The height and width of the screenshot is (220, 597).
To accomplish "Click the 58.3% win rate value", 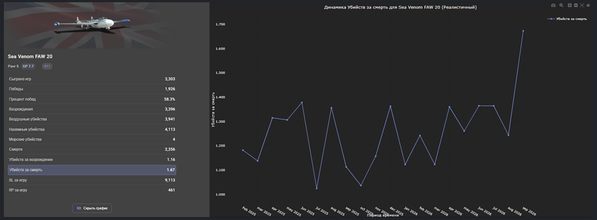I will [x=170, y=99].
